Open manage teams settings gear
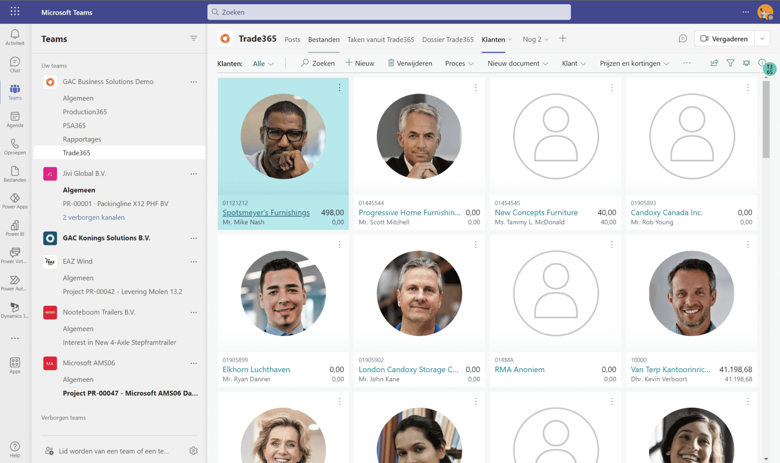The image size is (780, 463). coord(193,451)
